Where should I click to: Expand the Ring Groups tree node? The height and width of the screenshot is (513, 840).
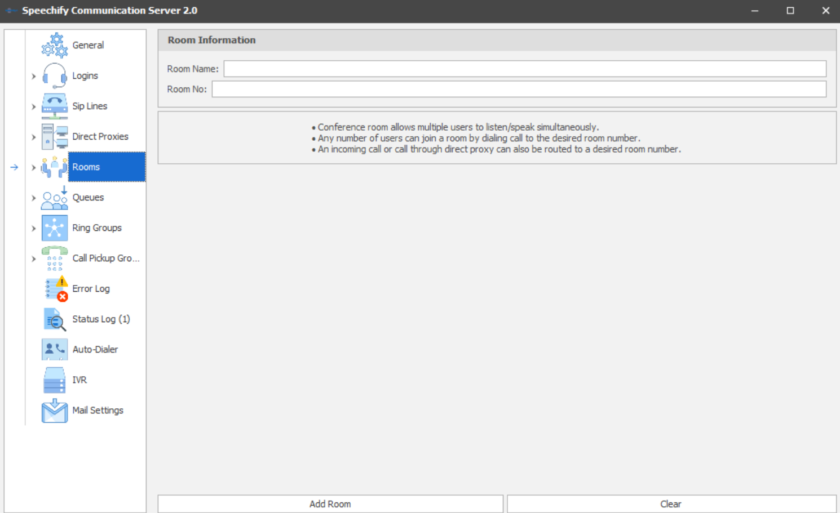34,228
